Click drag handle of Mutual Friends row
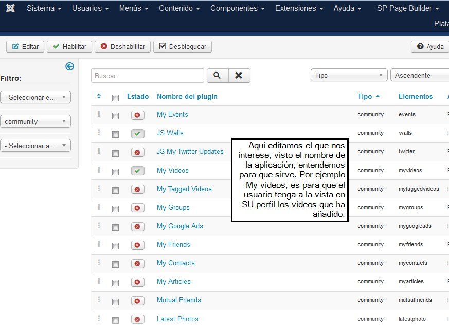Screen dimensions: 449x325 99,299
